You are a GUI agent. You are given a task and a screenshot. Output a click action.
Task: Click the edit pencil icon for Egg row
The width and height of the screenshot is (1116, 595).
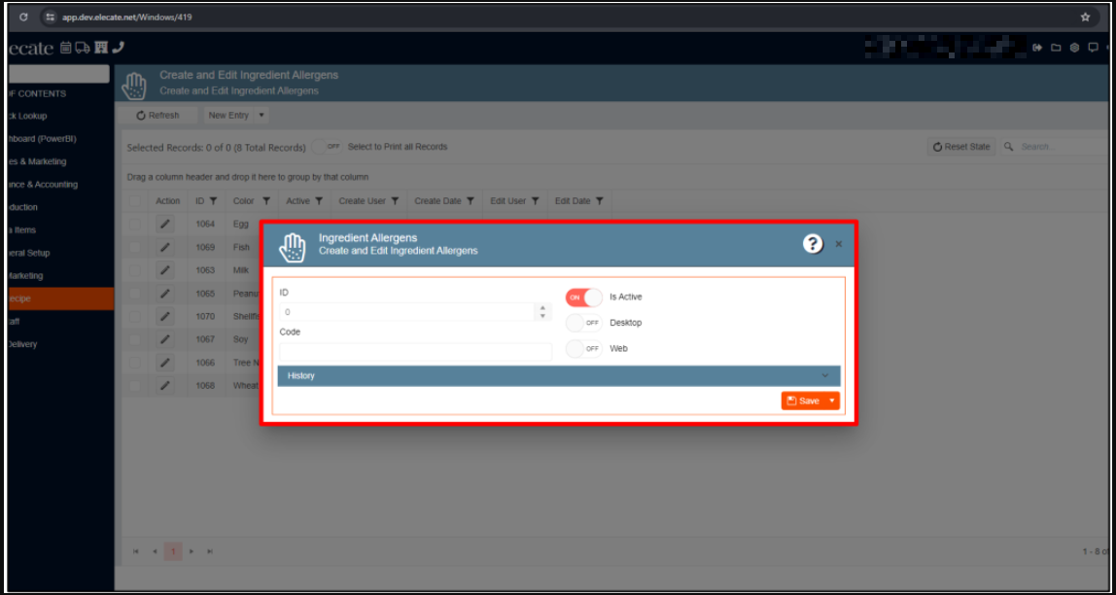pos(165,224)
